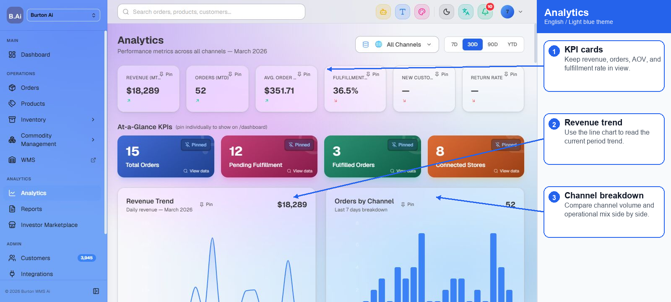Select the YTD time range tab

click(512, 44)
